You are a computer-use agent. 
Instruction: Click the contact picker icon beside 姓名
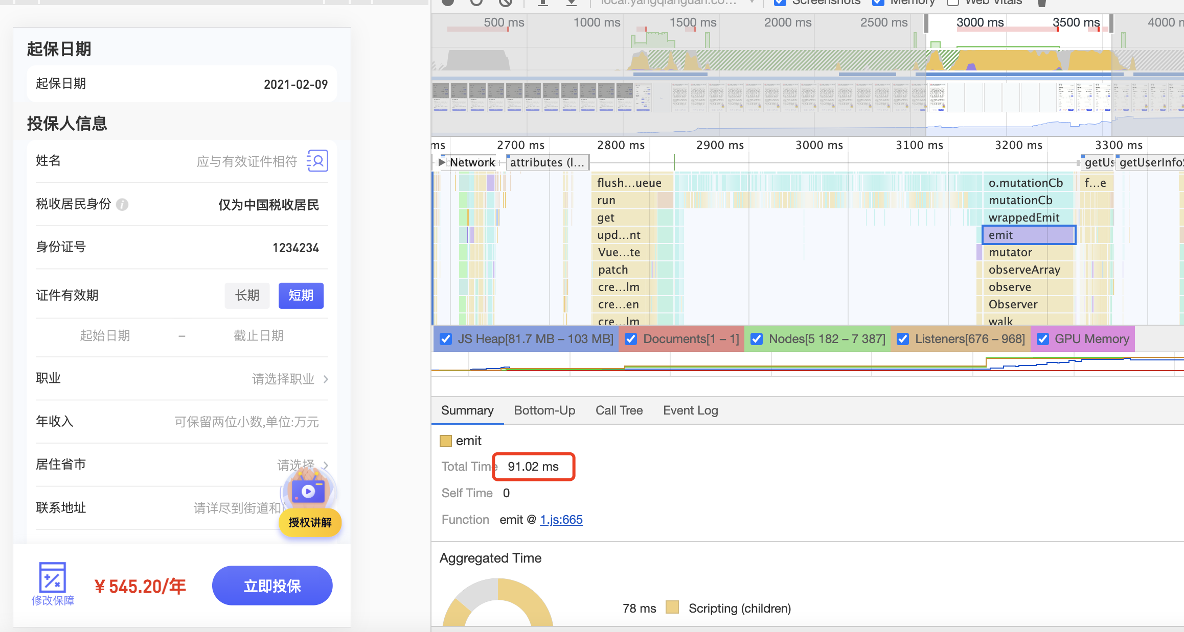317,161
